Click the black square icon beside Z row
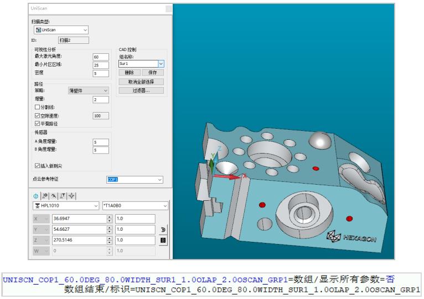This screenshot has height=299, width=424. click(x=163, y=240)
